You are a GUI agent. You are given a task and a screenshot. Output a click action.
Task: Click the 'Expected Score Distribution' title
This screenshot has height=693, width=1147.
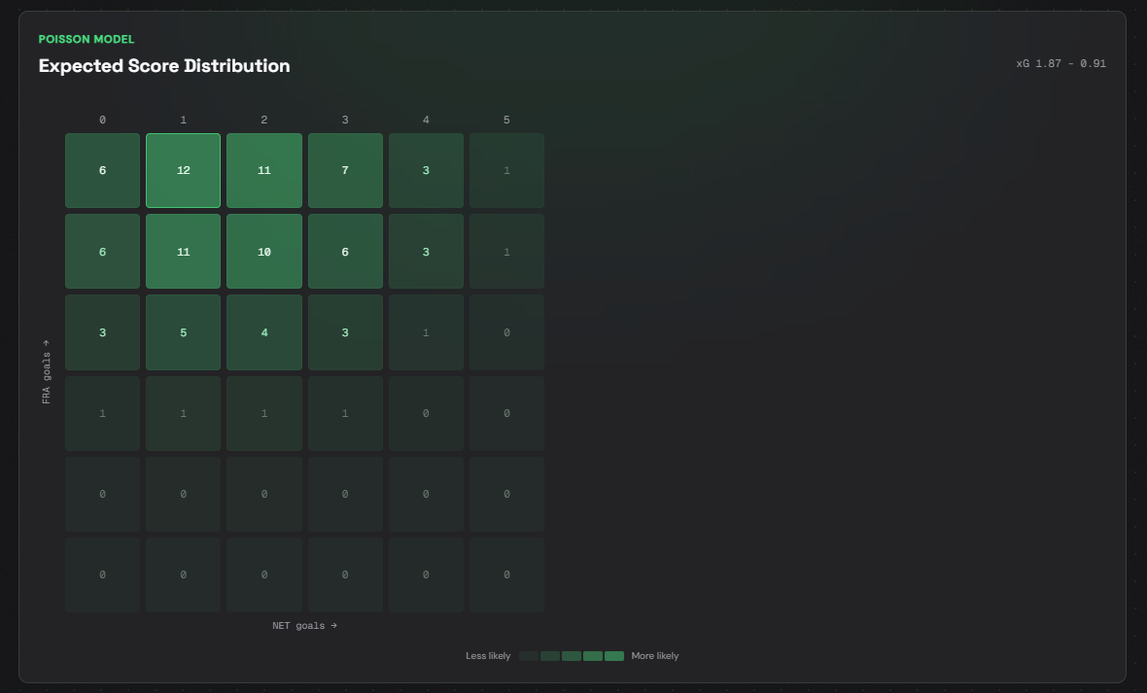click(164, 66)
